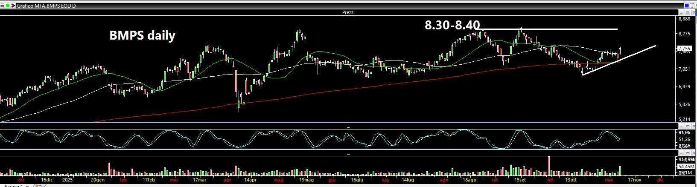Minimize the Prezzi chart pane
Image resolution: width=697 pixels, height=187 pixels.
click(x=681, y=12)
